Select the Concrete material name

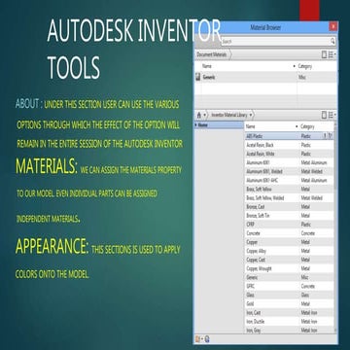click(254, 233)
